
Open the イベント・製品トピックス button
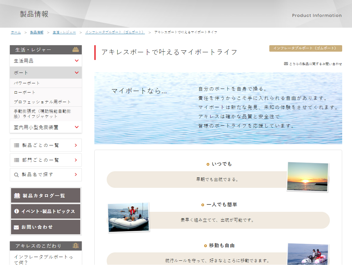click(x=45, y=211)
